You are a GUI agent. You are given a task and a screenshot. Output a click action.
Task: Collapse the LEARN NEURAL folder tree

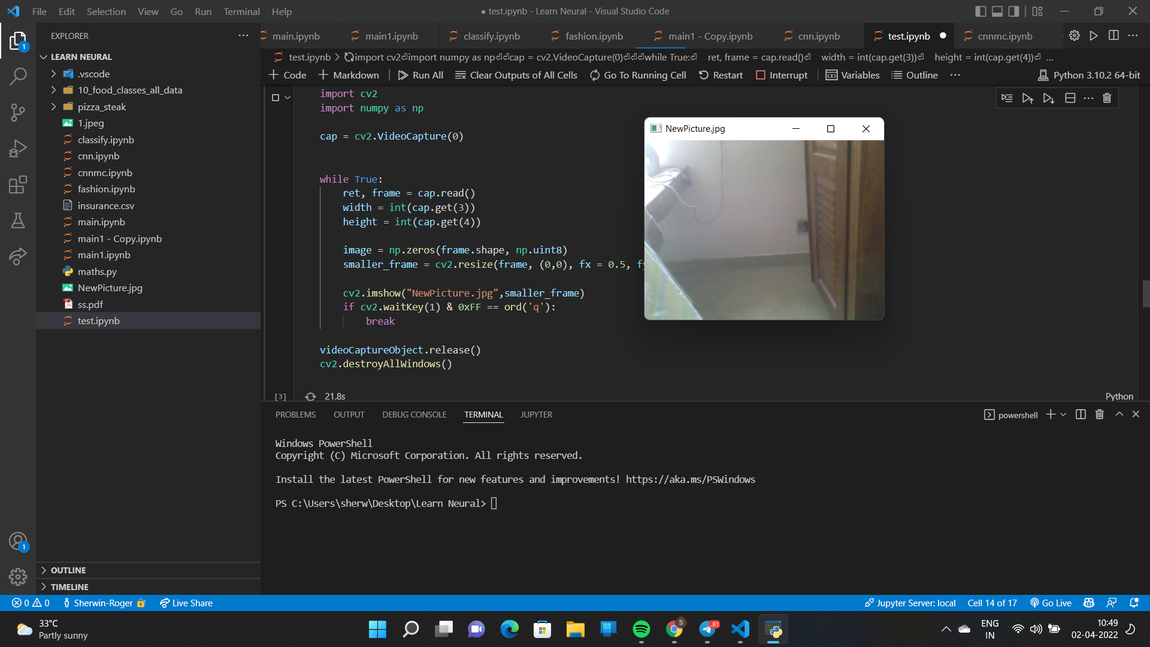[43, 56]
